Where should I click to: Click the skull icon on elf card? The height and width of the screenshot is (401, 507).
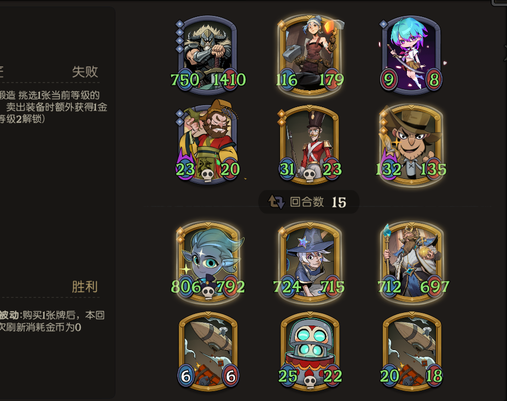point(208,292)
